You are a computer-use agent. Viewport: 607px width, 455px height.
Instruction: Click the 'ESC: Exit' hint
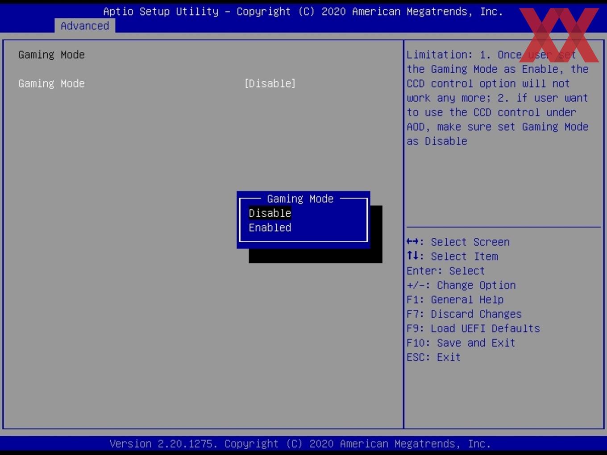coord(433,357)
